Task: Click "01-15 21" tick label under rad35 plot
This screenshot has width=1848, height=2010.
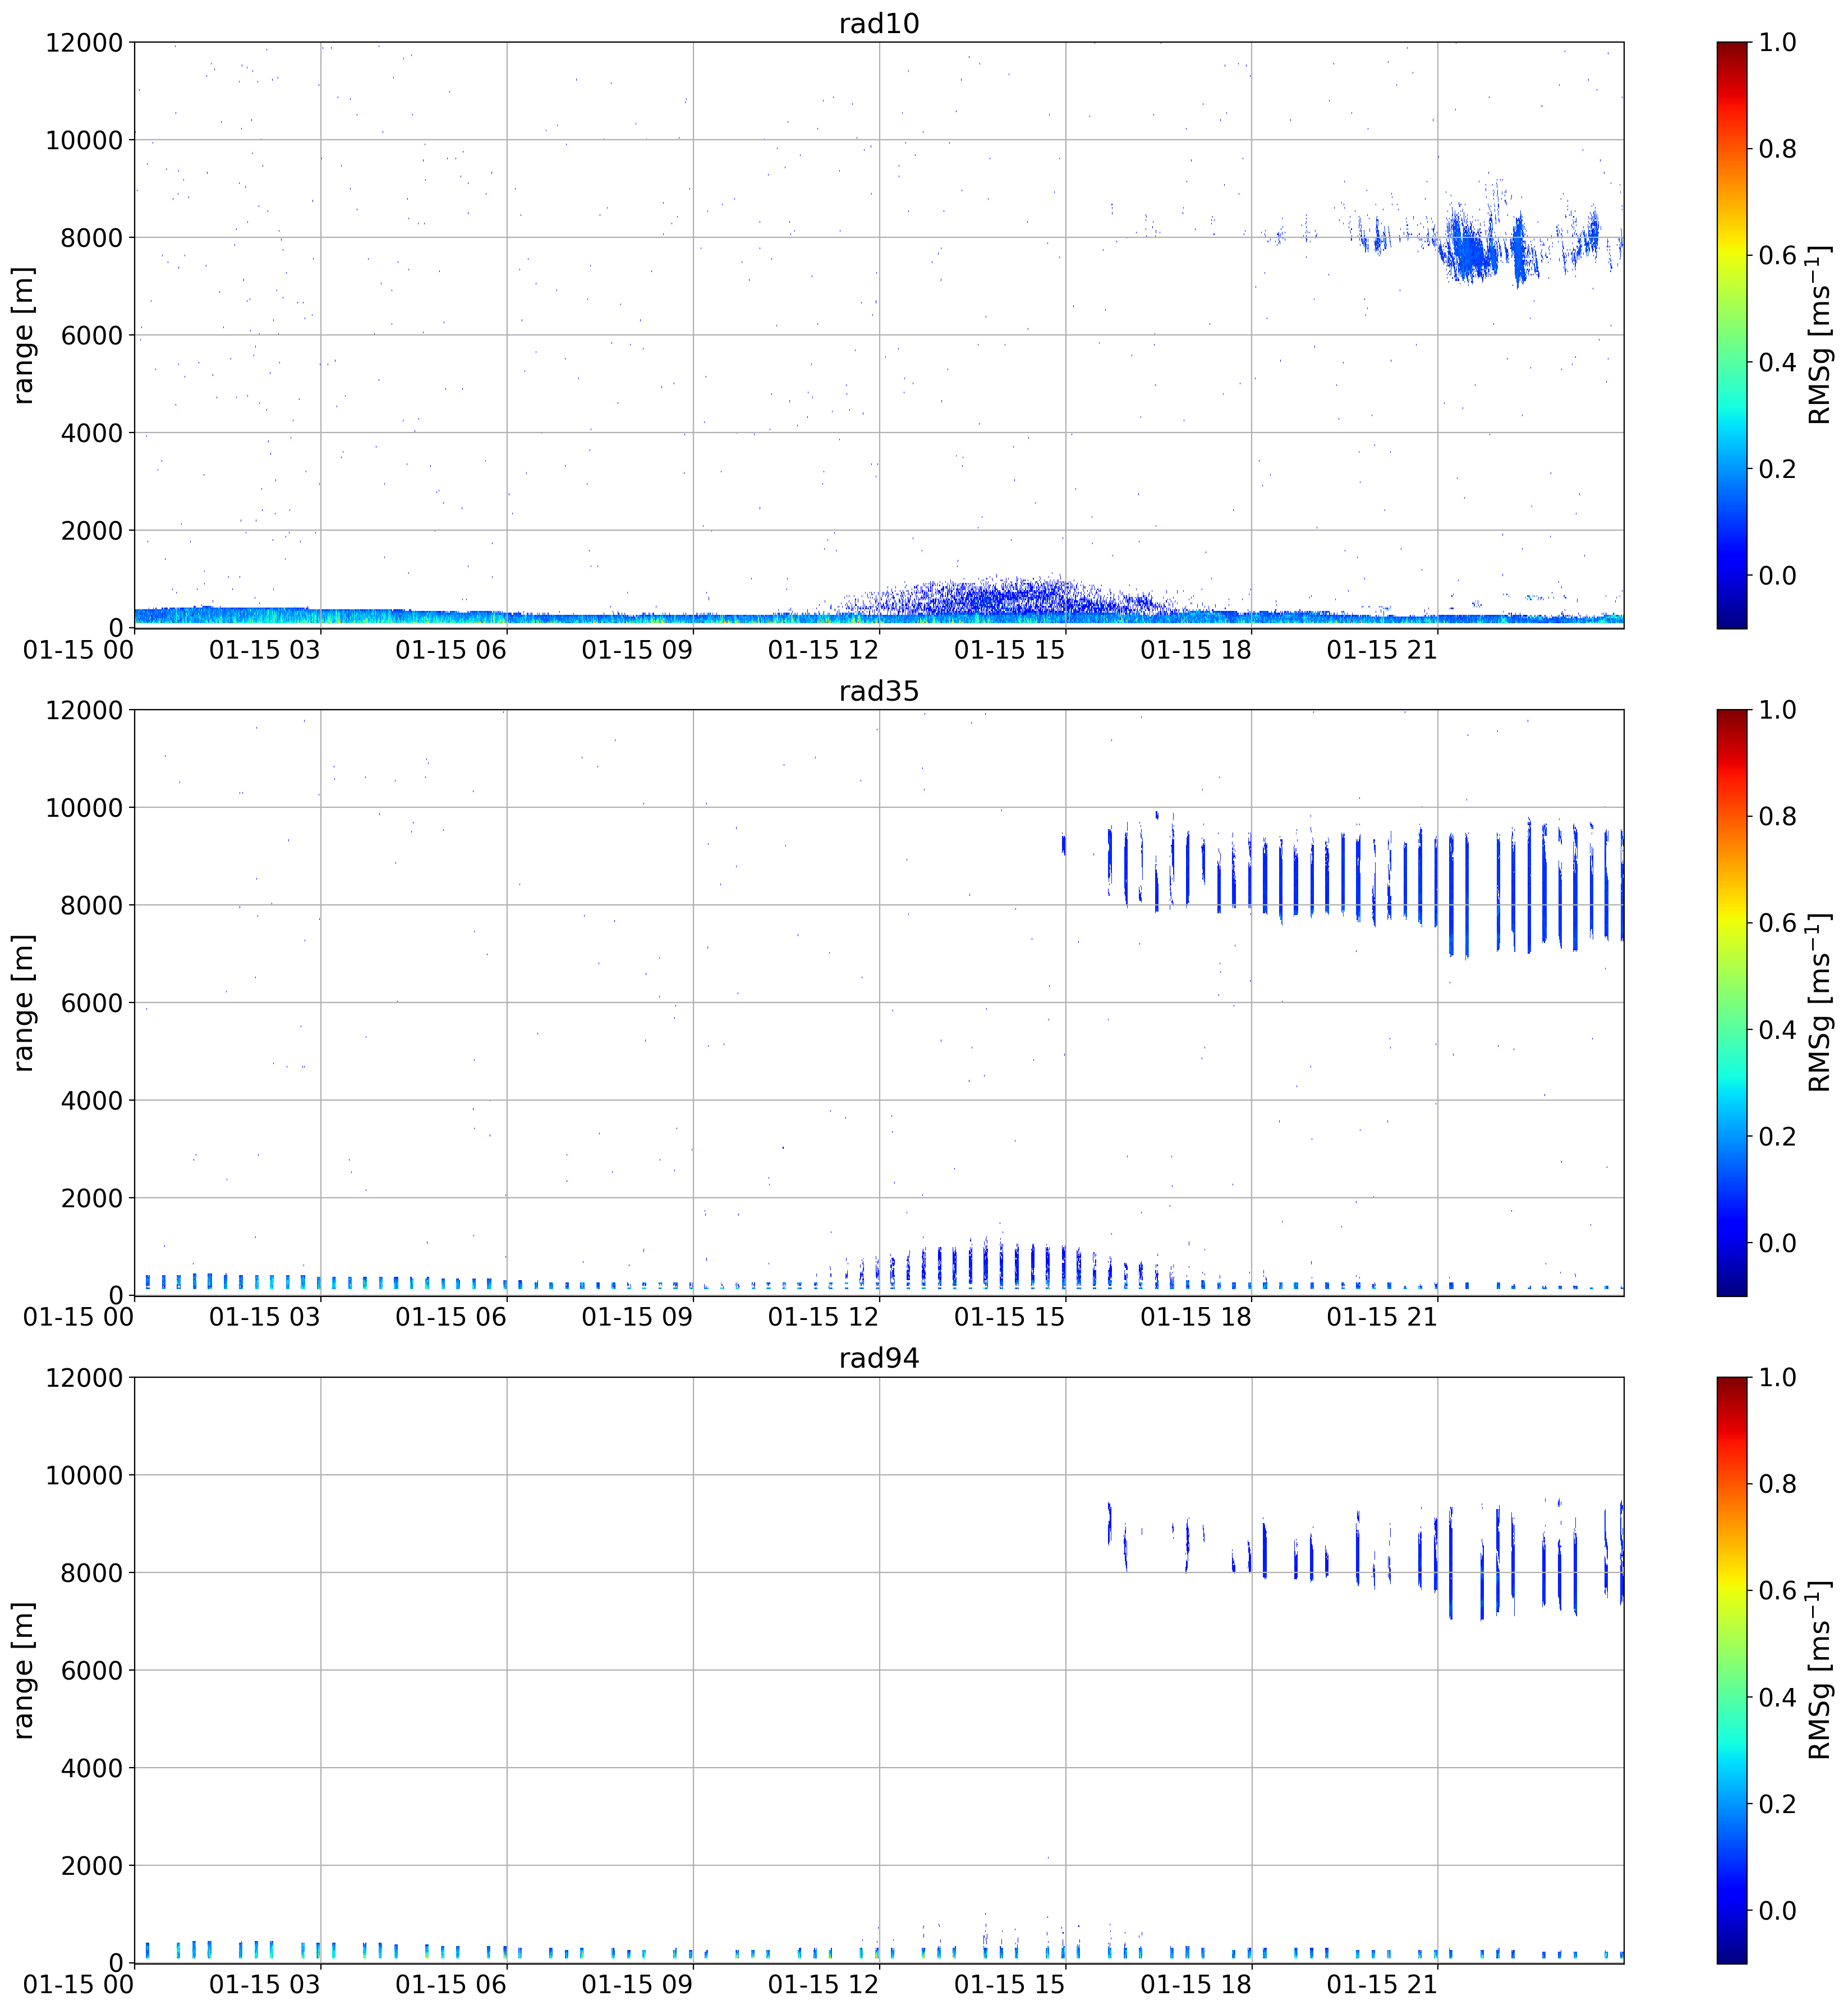Action: click(x=1382, y=1317)
